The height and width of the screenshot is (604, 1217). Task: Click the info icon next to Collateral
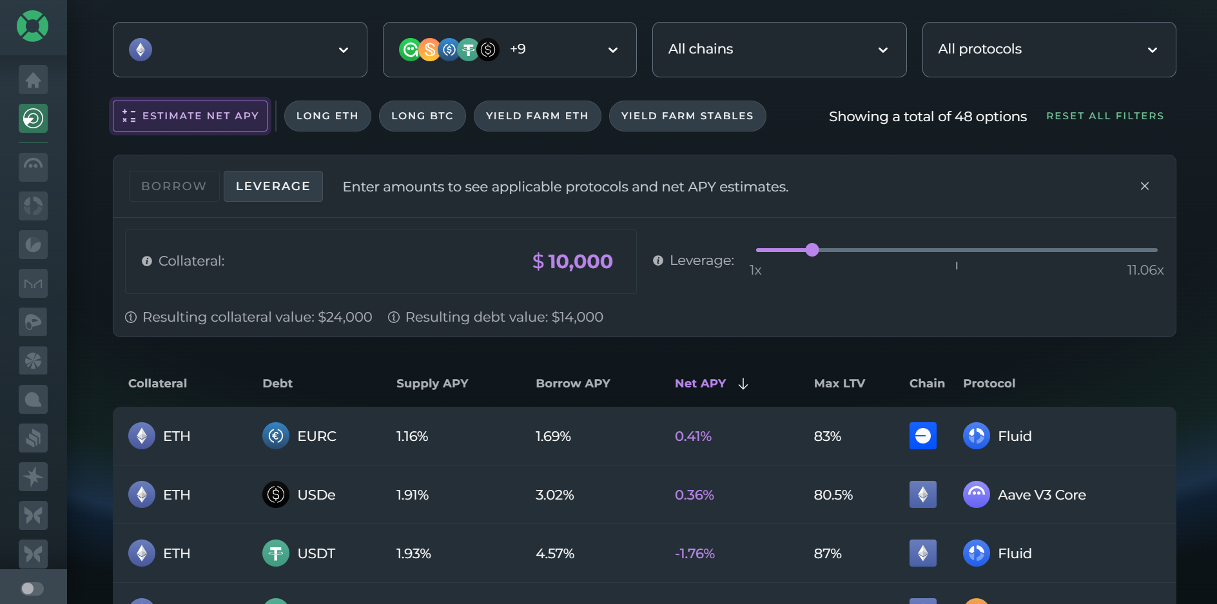click(147, 261)
